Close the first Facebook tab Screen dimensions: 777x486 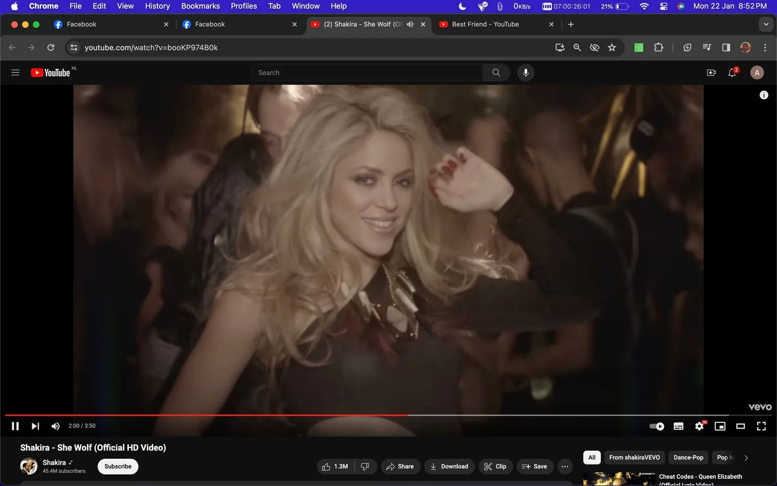tap(166, 24)
